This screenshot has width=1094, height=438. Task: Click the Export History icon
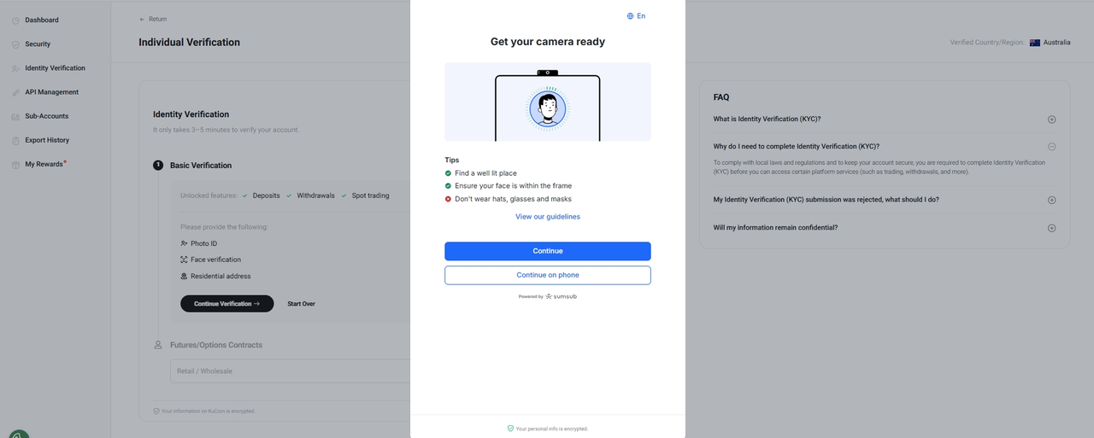pos(15,140)
